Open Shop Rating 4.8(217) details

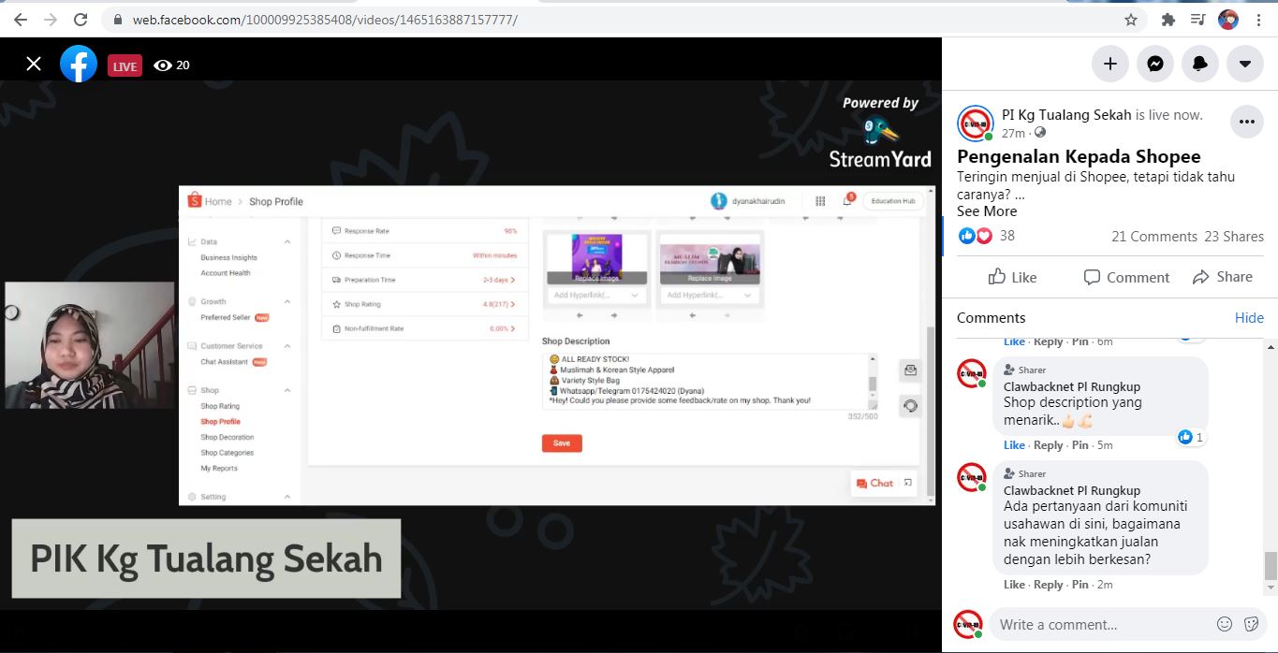click(498, 304)
